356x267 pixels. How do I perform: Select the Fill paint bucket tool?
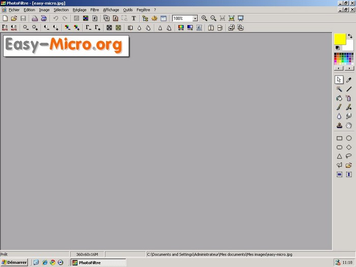point(339,98)
